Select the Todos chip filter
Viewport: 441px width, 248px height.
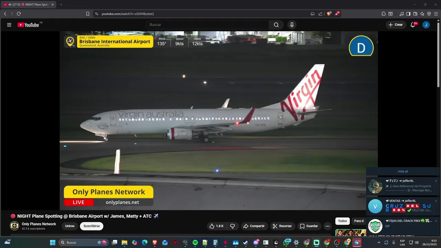coord(342,221)
